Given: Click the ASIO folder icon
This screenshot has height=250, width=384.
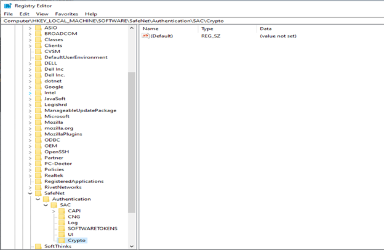Looking at the screenshot, I should point(38,28).
